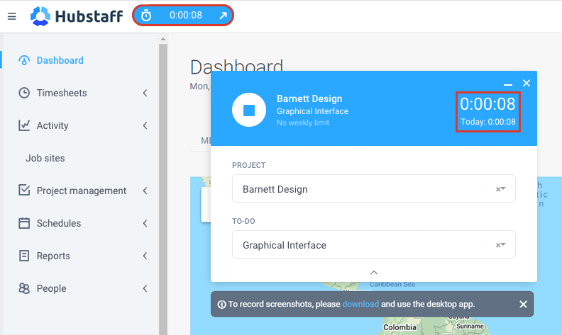This screenshot has width=562, height=335.
Task: Follow the download link in notification
Action: pyautogui.click(x=360, y=304)
